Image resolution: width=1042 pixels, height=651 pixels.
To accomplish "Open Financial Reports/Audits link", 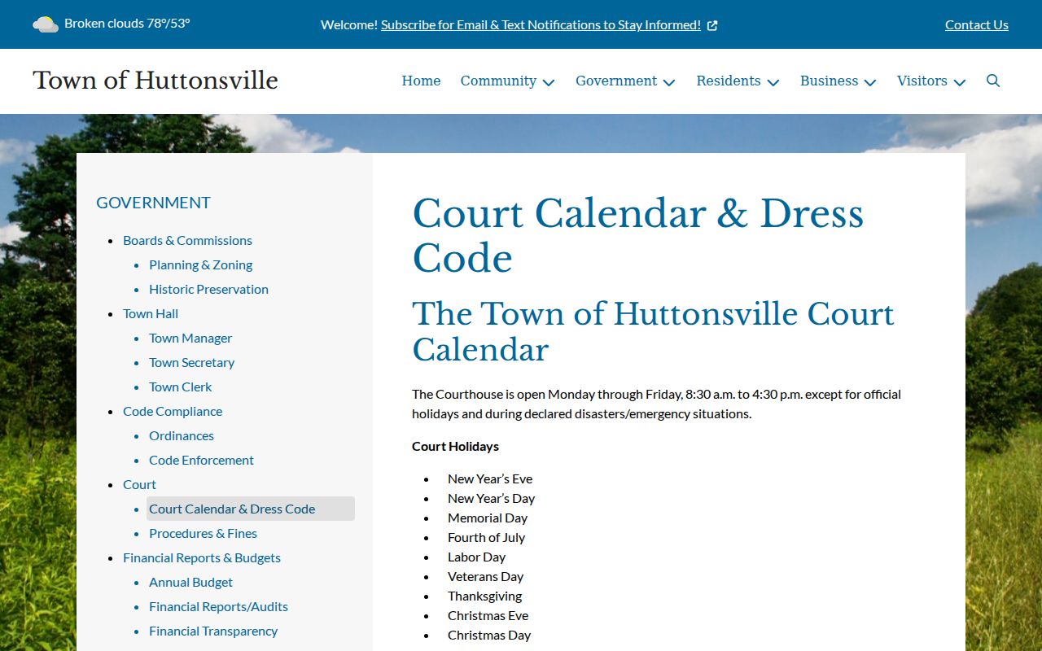I will (x=218, y=606).
